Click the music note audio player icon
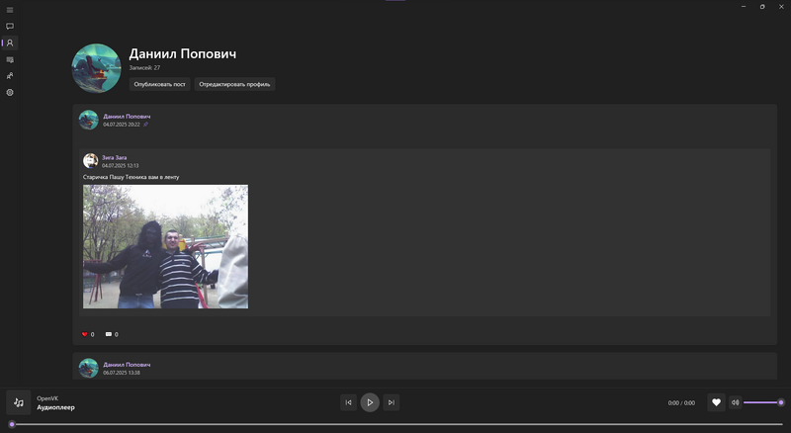 (x=19, y=402)
